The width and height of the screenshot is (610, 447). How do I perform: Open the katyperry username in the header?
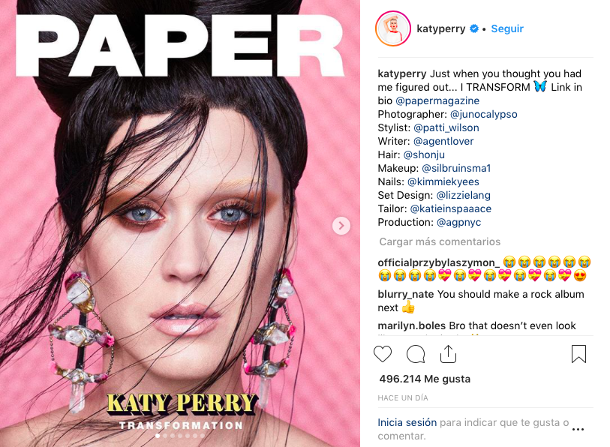(440, 28)
